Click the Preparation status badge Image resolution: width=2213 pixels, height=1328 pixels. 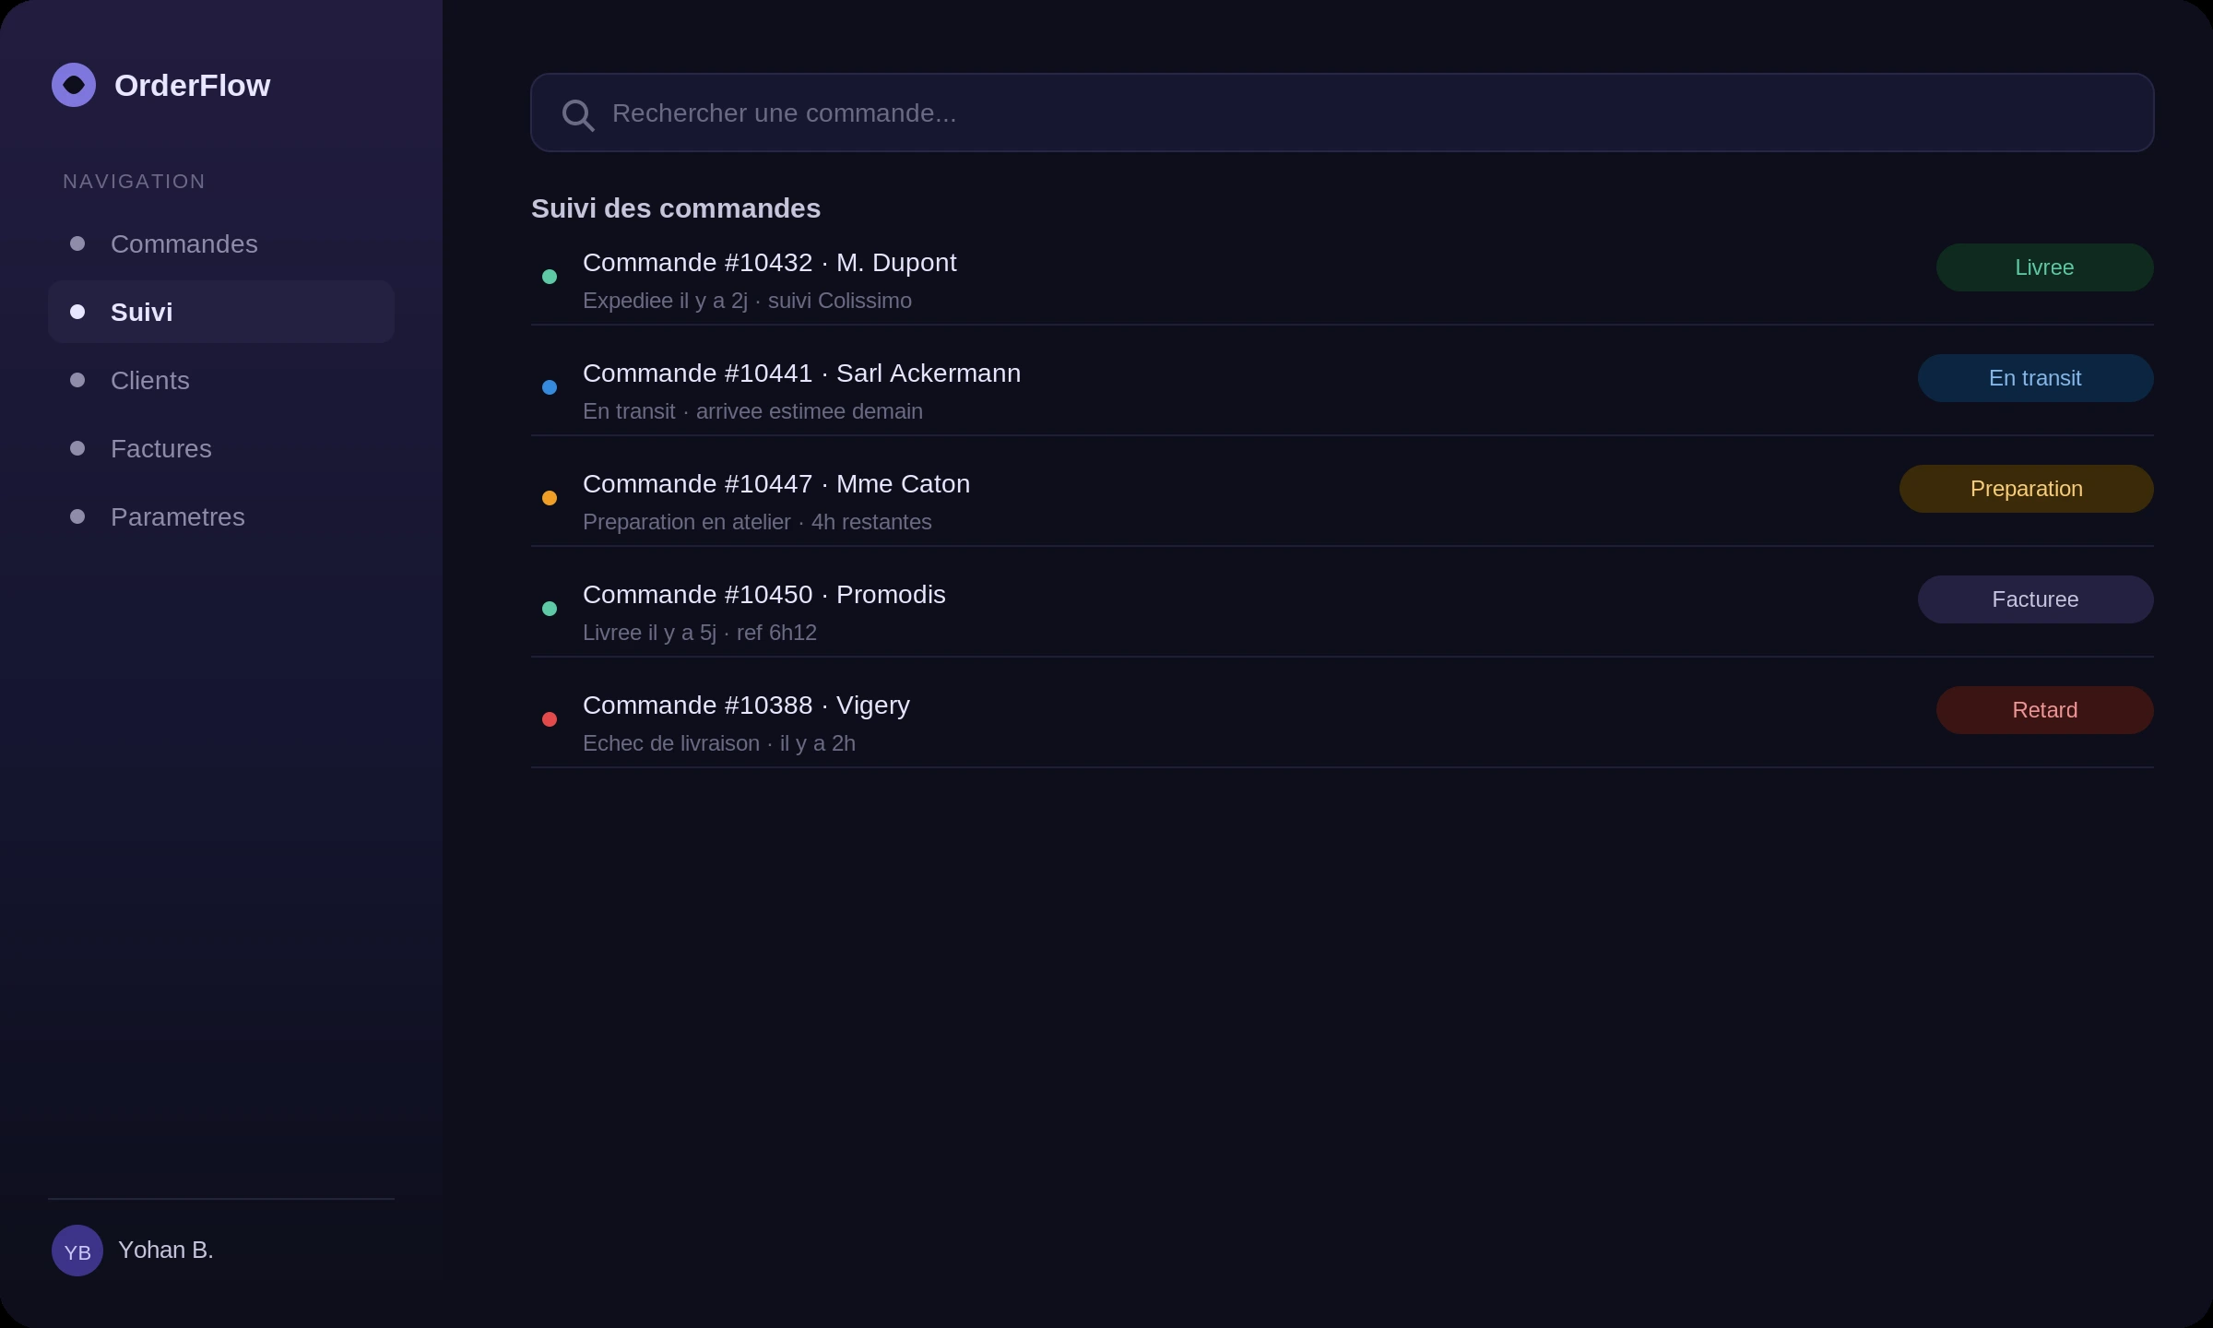[2027, 489]
